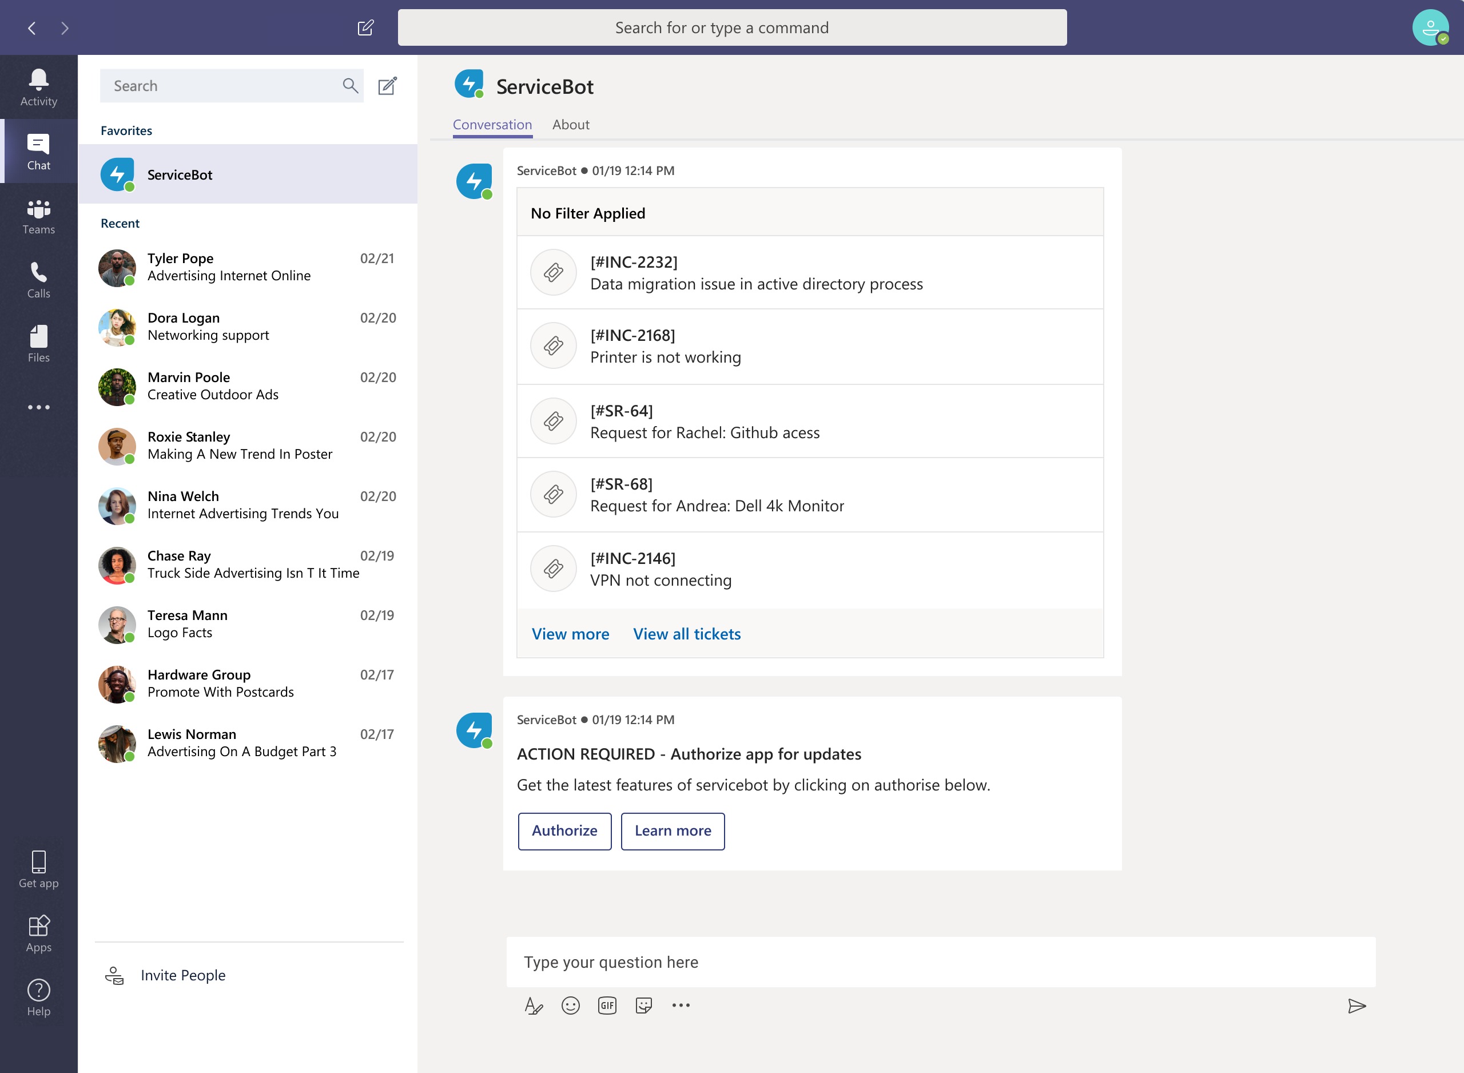Open ticket INC-2232 Data migration issue
Image resolution: width=1464 pixels, height=1073 pixels.
coord(810,272)
